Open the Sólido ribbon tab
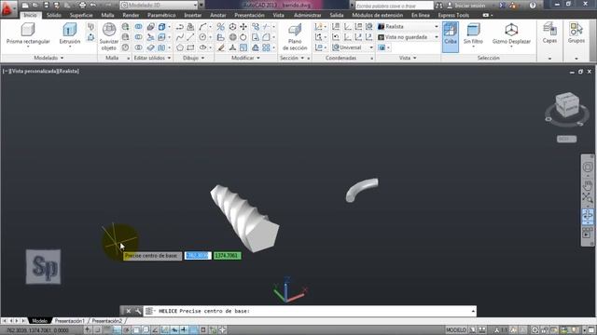597x335 pixels. (x=54, y=15)
